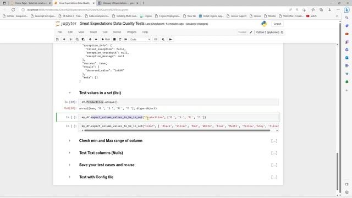Click the Trusted notebook indicator
Viewport: 352px width, 198px height.
[x=242, y=32]
